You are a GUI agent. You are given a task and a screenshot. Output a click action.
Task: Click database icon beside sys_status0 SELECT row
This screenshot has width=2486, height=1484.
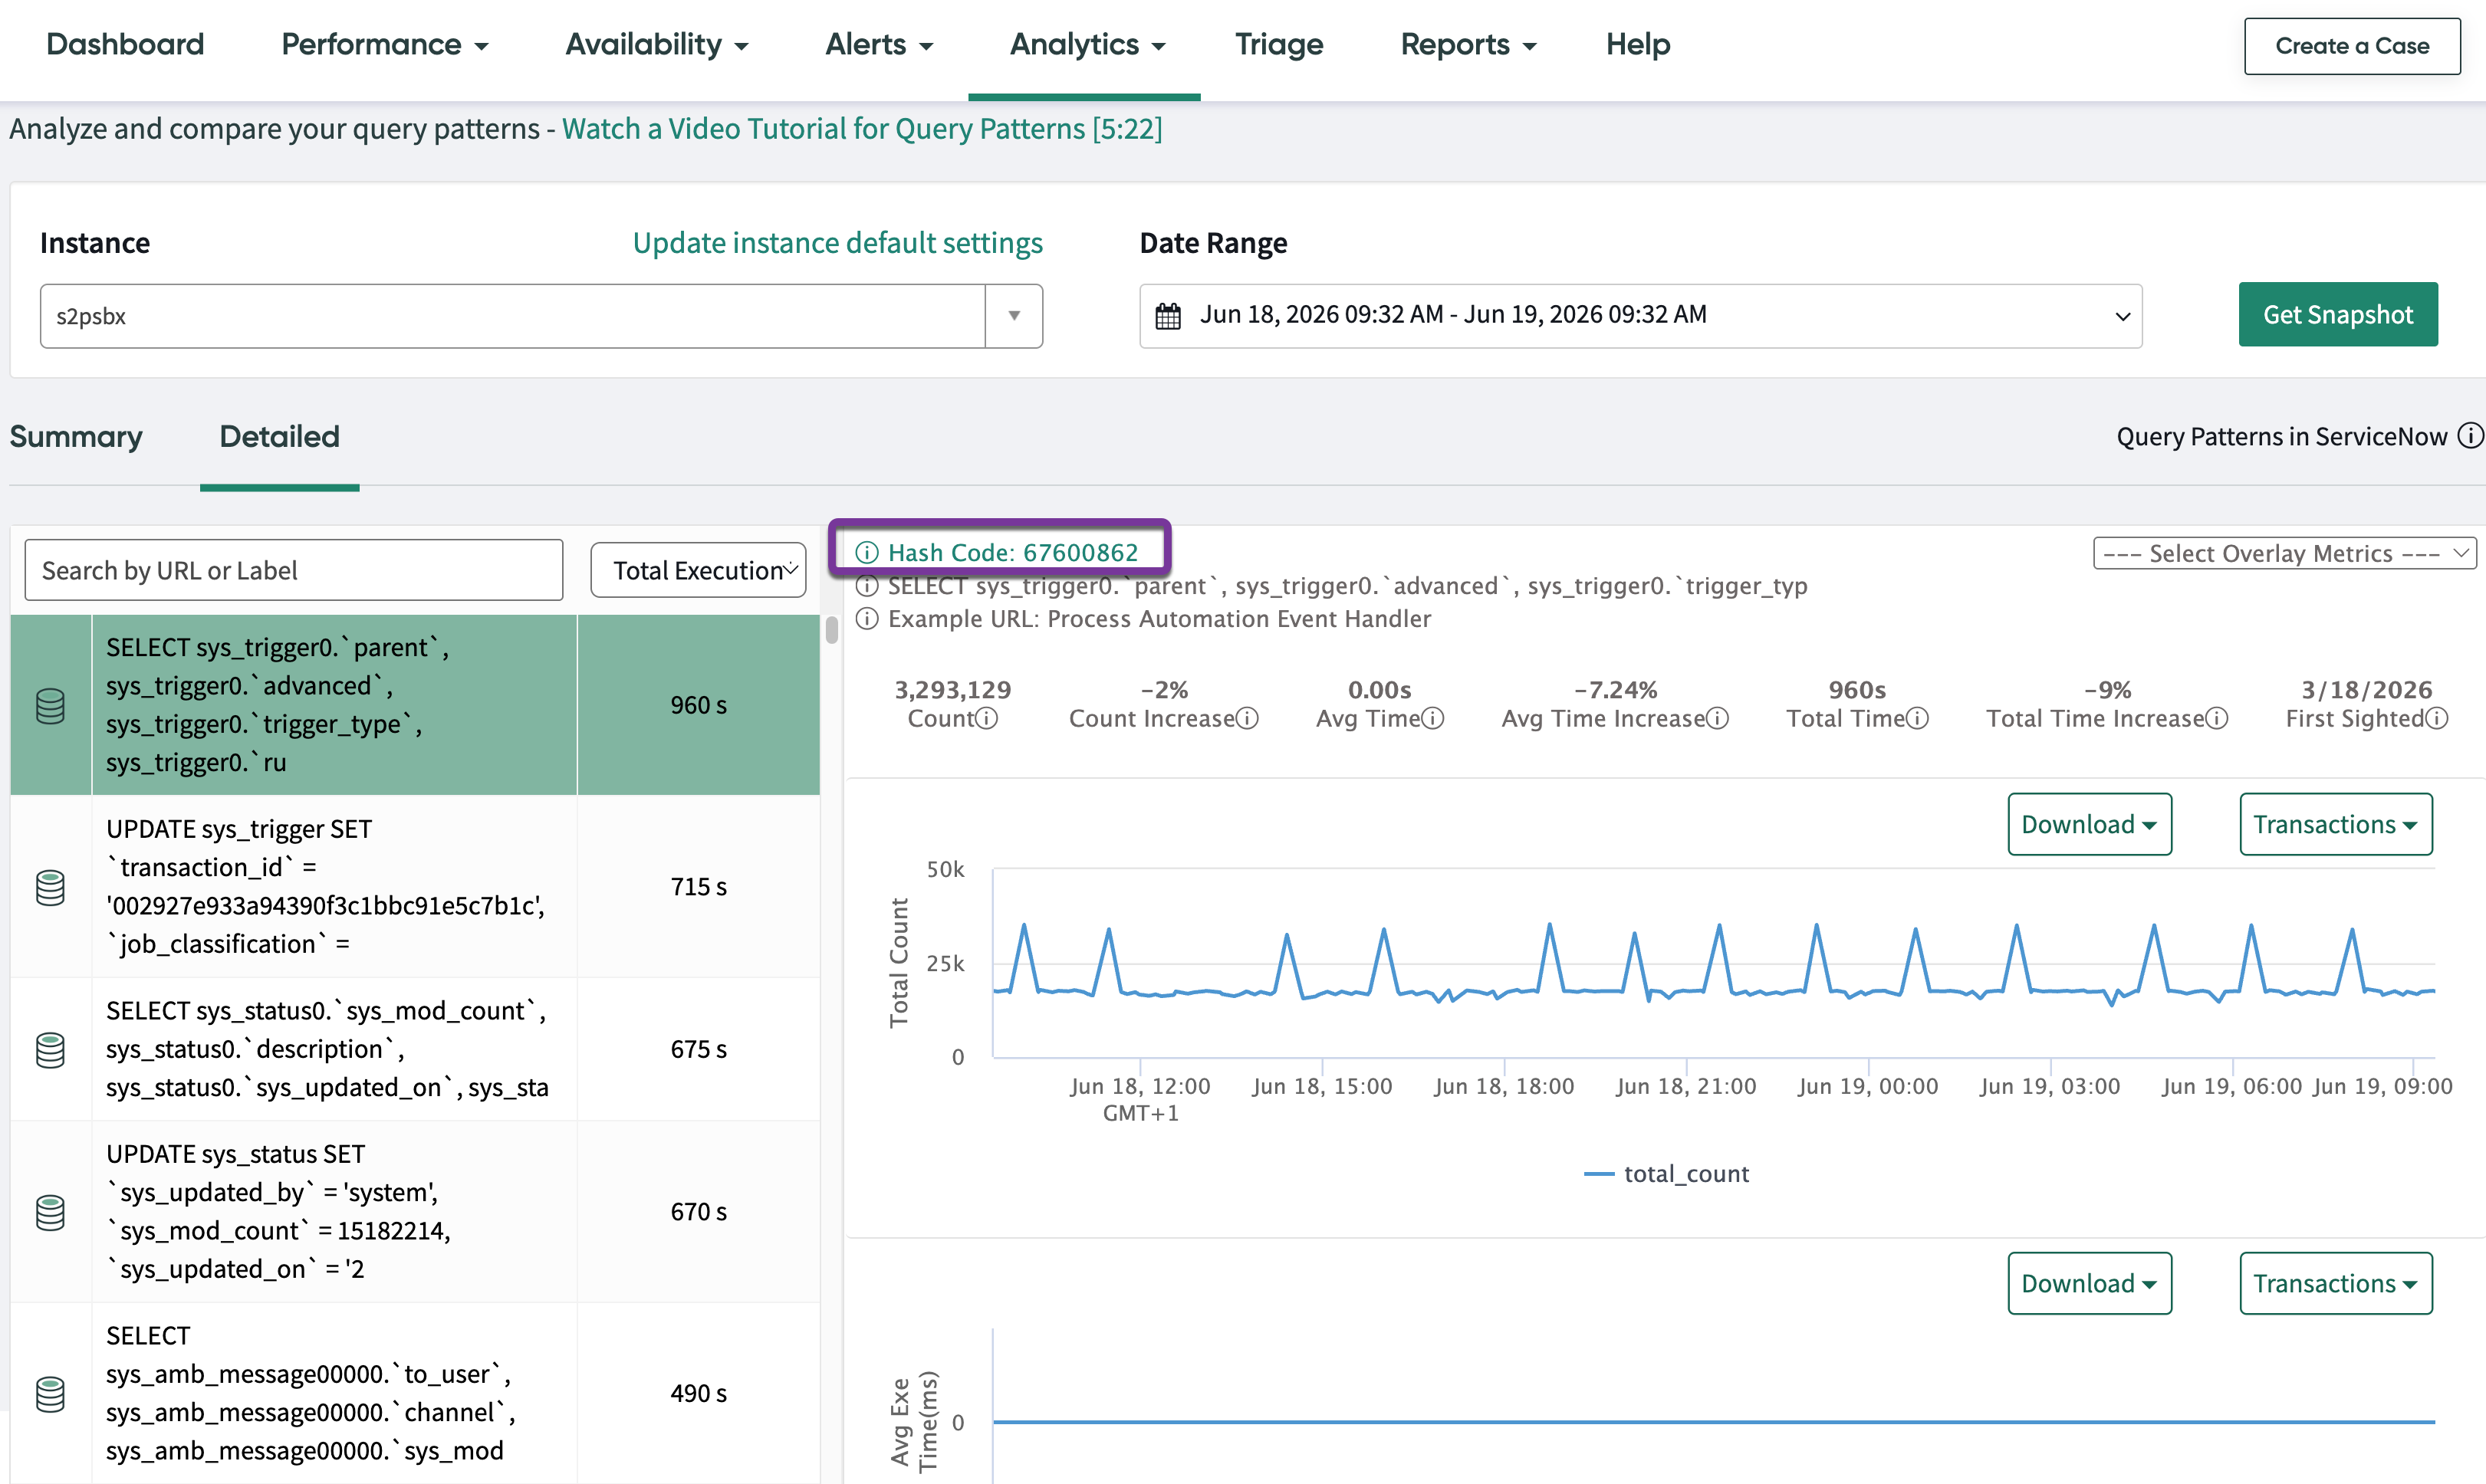tap(50, 1049)
